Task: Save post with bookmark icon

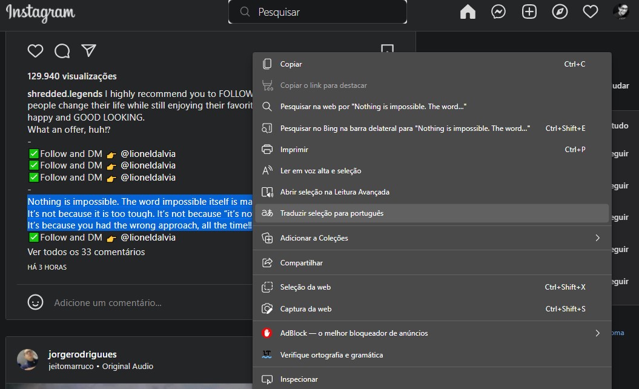Action: pos(387,49)
